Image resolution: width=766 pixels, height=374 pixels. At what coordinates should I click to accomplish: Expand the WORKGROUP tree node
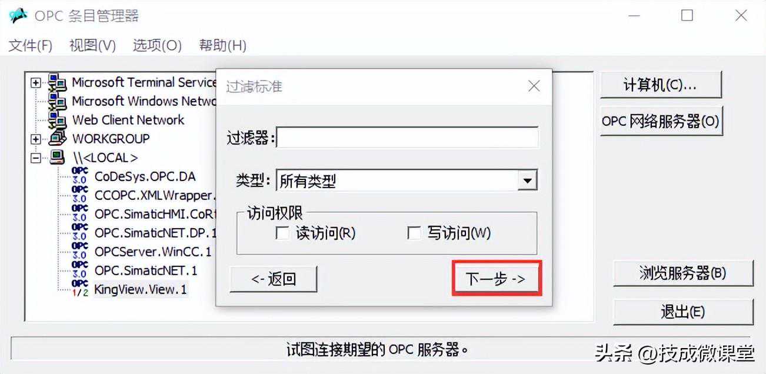36,139
